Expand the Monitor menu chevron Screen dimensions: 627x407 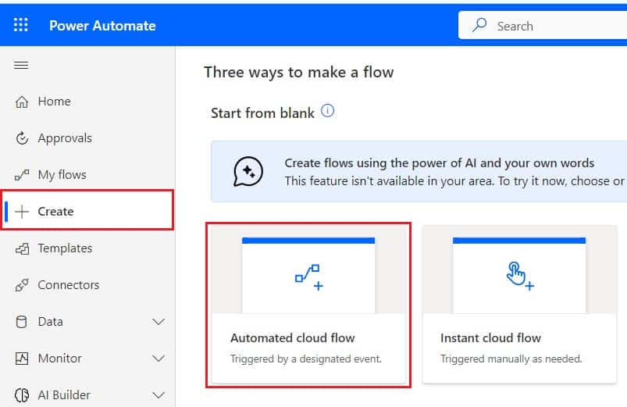159,359
